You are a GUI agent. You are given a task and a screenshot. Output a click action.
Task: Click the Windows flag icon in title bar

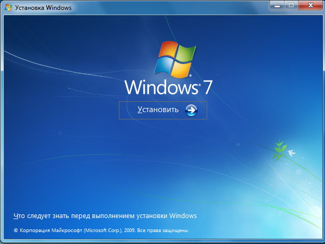[8, 8]
